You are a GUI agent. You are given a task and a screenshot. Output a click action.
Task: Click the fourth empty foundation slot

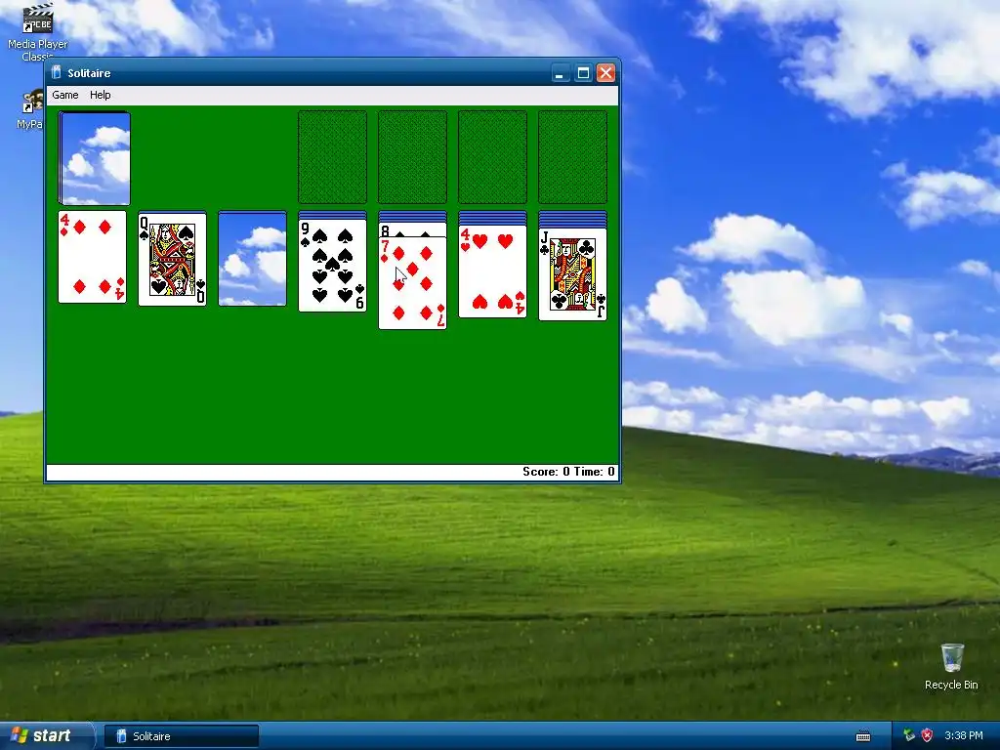572,157
